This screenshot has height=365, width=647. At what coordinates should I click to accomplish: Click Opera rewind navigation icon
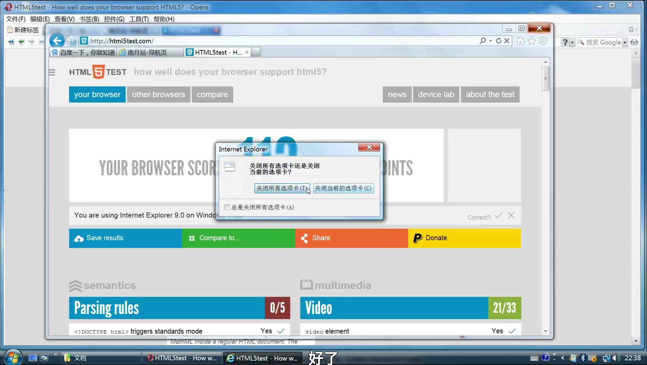(11, 42)
